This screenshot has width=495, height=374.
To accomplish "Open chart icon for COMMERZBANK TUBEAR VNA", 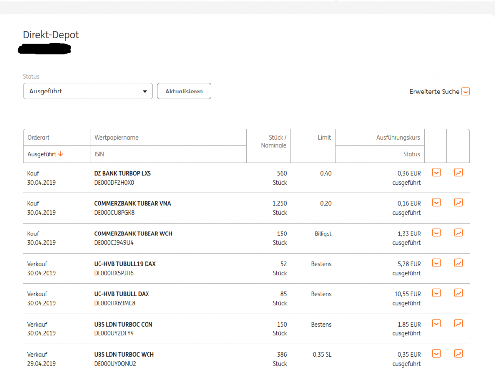I will 458,203.
